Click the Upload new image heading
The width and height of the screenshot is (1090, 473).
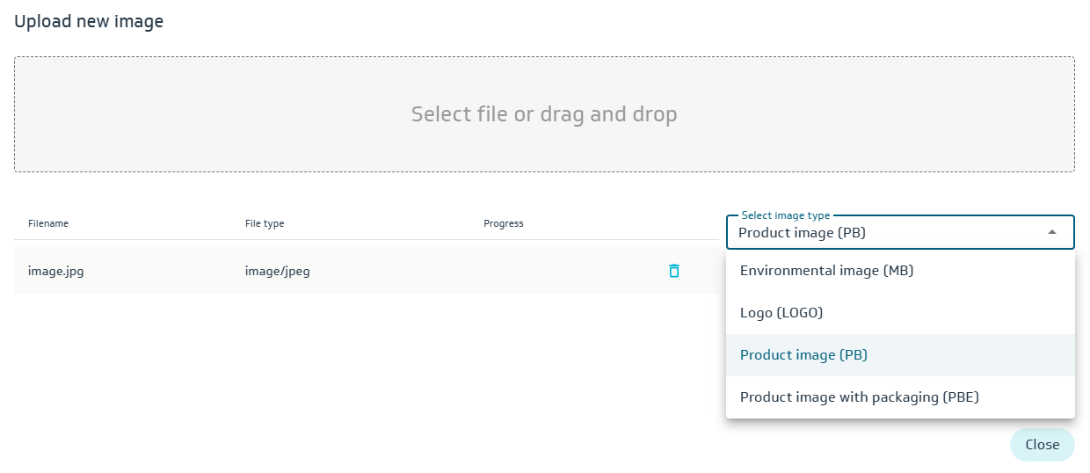click(x=89, y=22)
